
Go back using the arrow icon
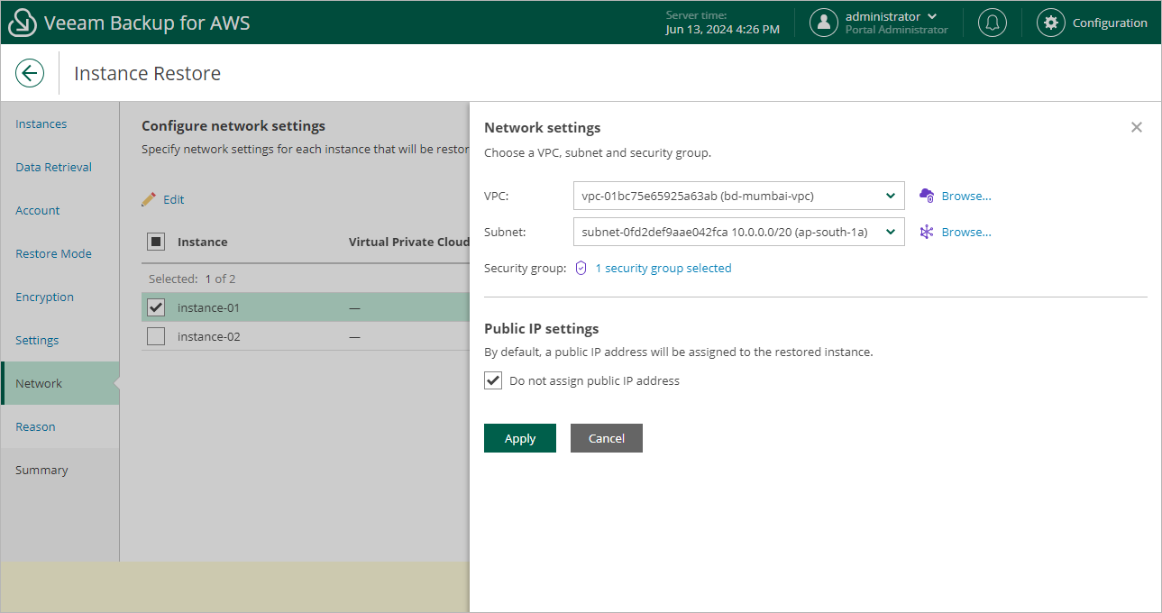click(30, 73)
